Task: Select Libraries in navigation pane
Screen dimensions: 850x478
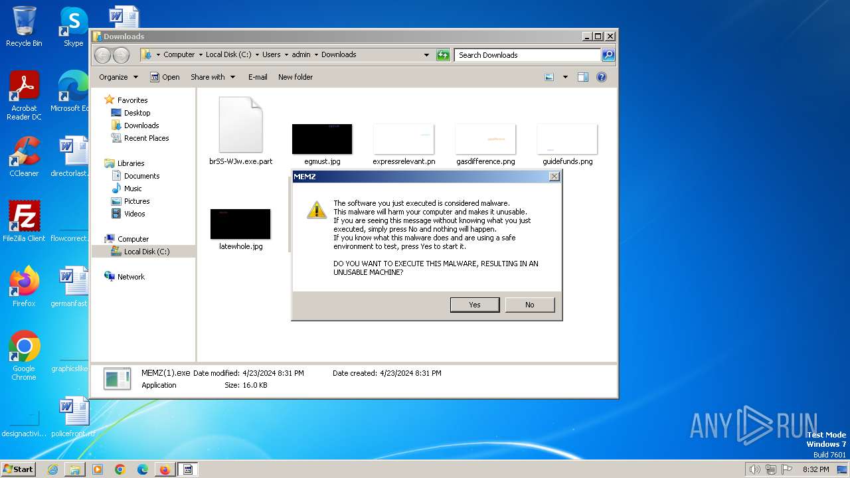Action: (x=131, y=163)
